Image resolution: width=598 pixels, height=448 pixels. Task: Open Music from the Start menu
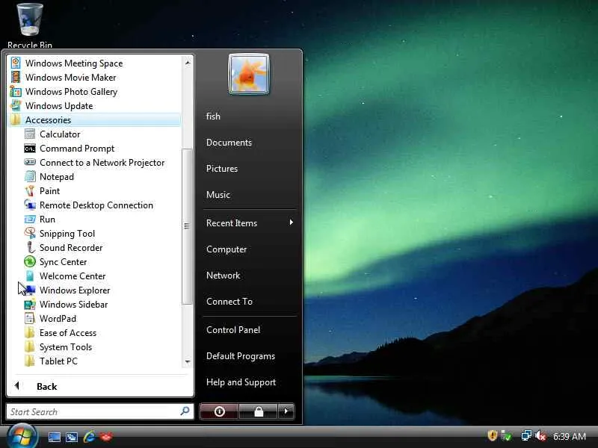218,195
